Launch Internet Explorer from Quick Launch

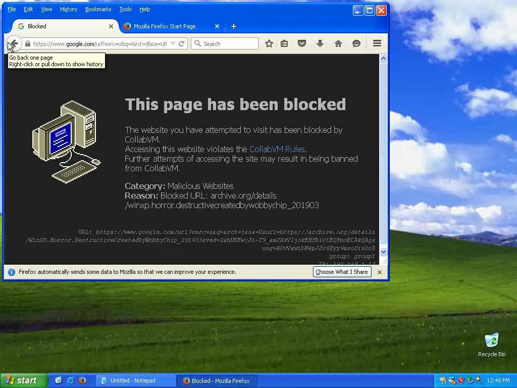(70, 380)
